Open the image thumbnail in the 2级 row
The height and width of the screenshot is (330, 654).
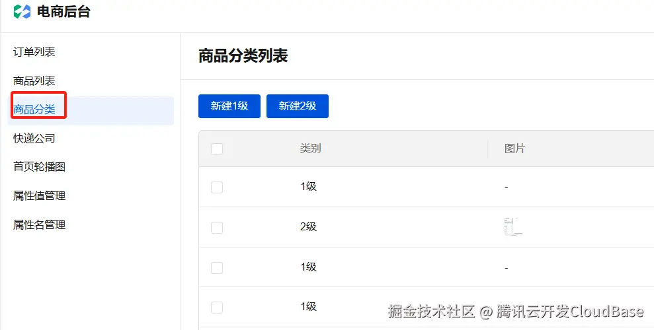pos(512,227)
